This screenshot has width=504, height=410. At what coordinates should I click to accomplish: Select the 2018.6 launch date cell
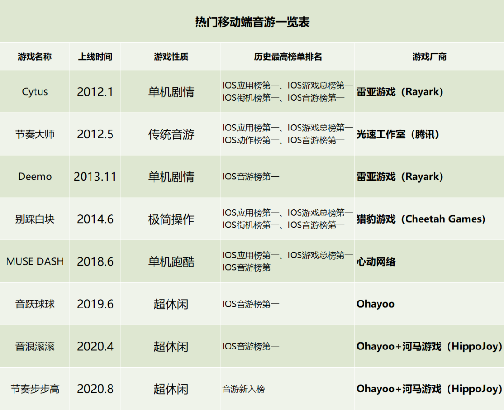[x=95, y=261]
